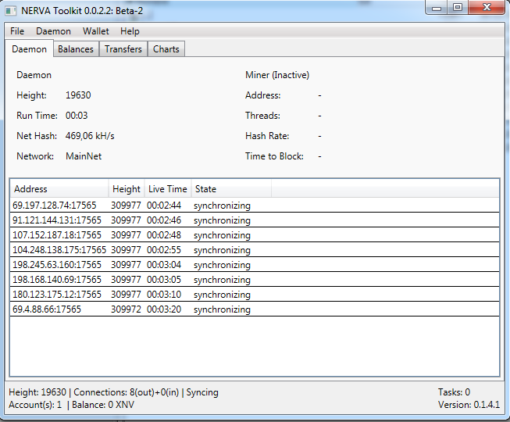This screenshot has width=510, height=422.
Task: Click the Time to Block label
Action: pos(274,156)
